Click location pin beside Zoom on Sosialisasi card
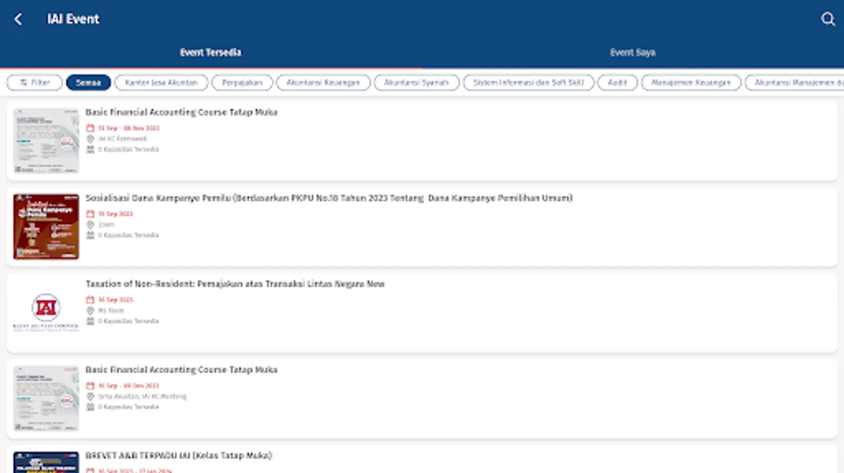The height and width of the screenshot is (473, 844). [90, 224]
